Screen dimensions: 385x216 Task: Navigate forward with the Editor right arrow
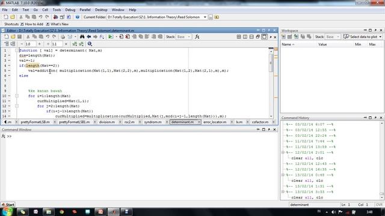[x=95, y=37]
